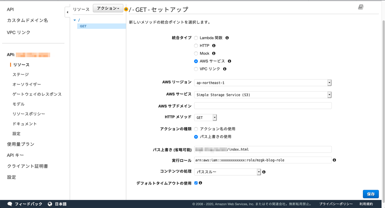The height and width of the screenshot is (208, 385).
Task: Open the documentation book icon
Action: pyautogui.click(x=361, y=7)
